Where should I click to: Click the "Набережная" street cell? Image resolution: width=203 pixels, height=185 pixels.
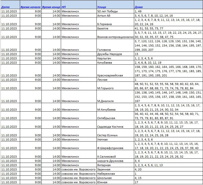coord(115,174)
